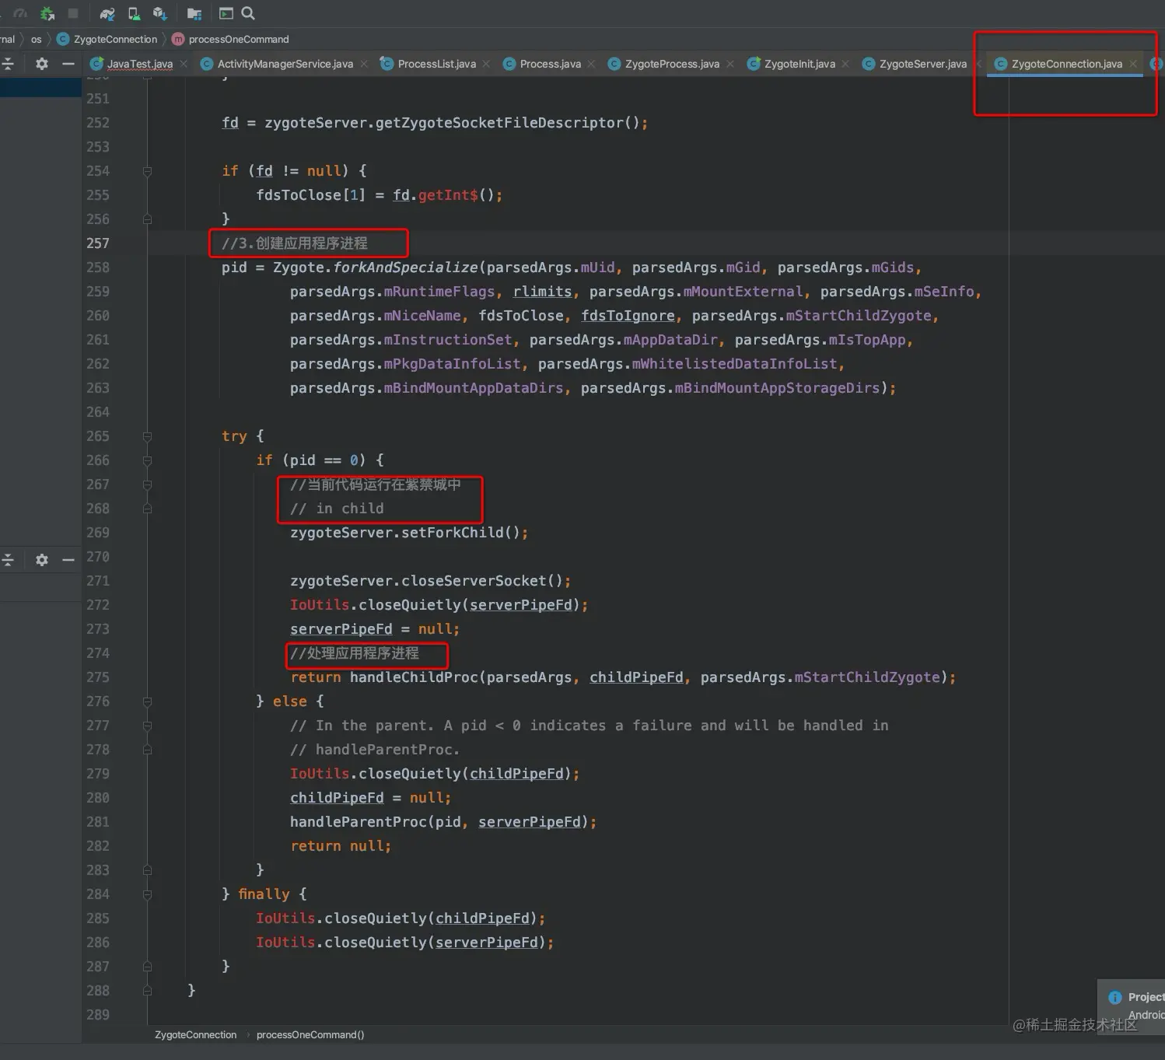Sync project with Gradle files icon
1165x1060 pixels.
[x=107, y=13]
